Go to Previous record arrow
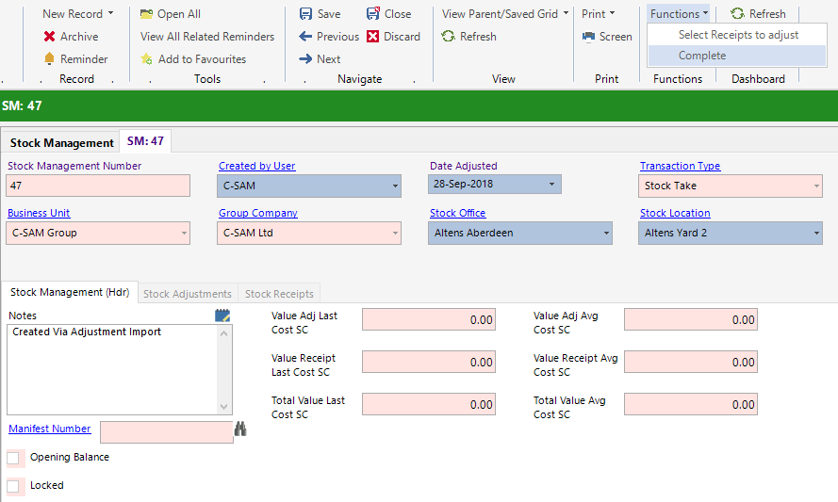 tap(305, 37)
